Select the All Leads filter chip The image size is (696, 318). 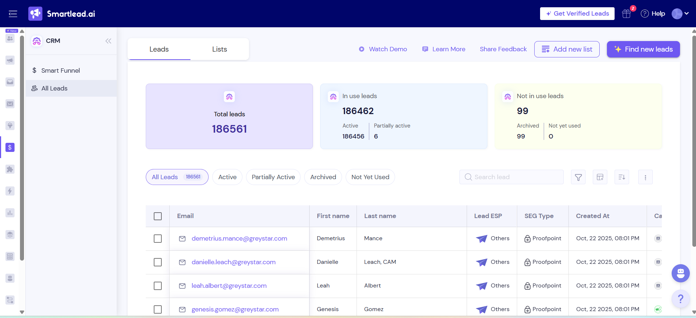pyautogui.click(x=177, y=177)
